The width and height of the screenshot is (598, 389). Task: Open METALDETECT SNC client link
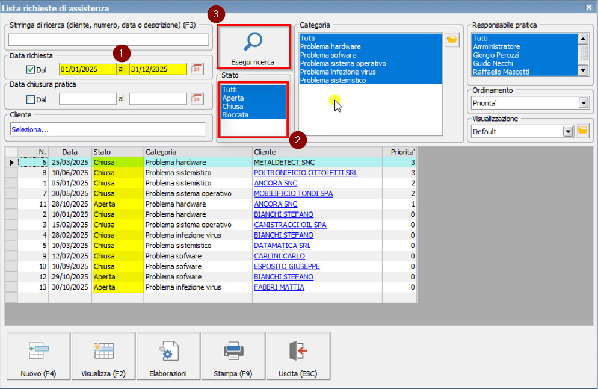coord(284,163)
